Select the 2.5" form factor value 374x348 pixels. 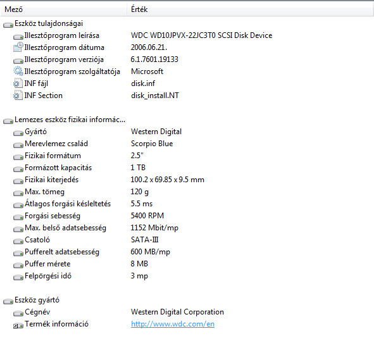[137, 156]
